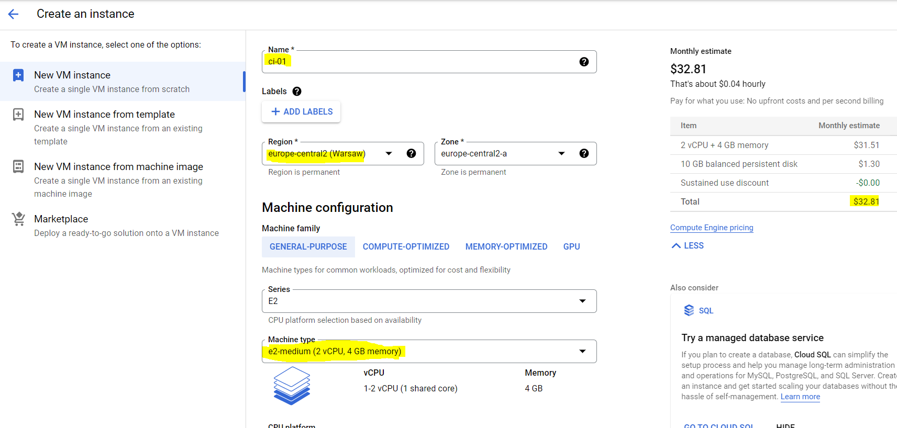
Task: Click the 2 vCPU + 4 GB memory row
Action: [x=783, y=145]
